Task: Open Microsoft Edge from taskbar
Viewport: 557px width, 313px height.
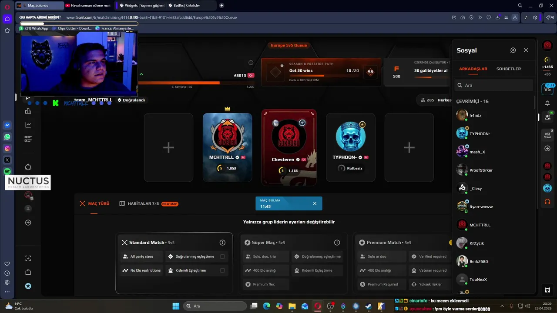Action: coord(266,306)
